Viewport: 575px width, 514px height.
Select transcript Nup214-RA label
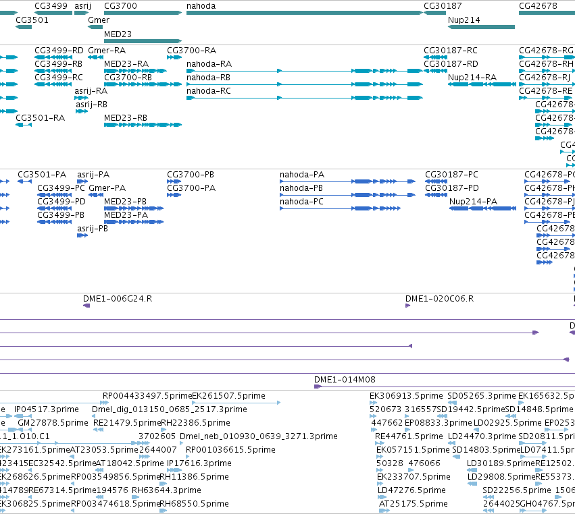coord(472,78)
